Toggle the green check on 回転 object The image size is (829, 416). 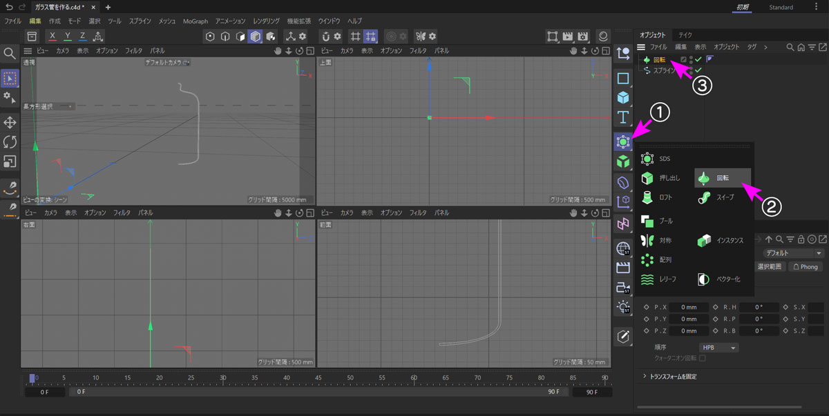pos(698,60)
